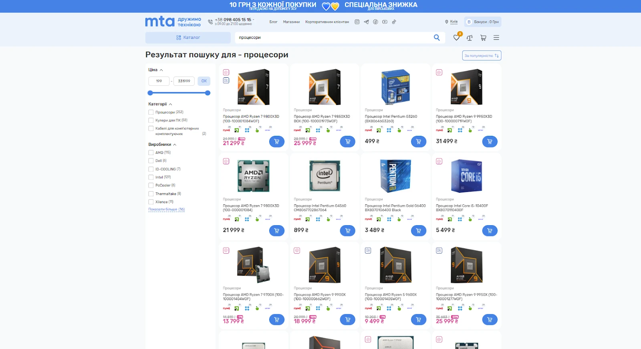Open the За популярністю sort dropdown
The image size is (641, 349).
(482, 56)
